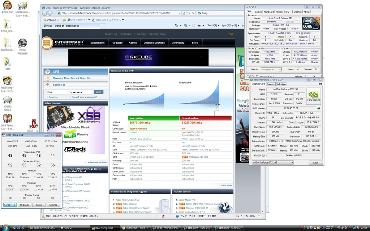Click the password field on ORB page
Screen dimensions: 370x231
(x=81, y=92)
